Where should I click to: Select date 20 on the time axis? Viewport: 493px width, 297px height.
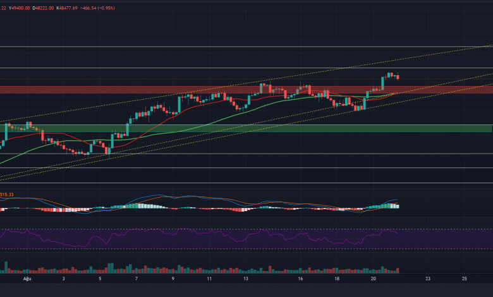click(x=374, y=277)
